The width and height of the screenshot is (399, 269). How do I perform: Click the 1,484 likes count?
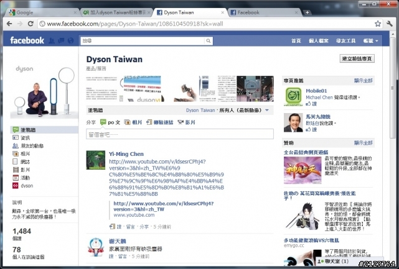22,231
